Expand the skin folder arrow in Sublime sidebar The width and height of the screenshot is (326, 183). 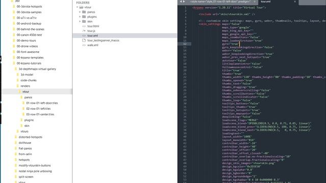(x=80, y=21)
